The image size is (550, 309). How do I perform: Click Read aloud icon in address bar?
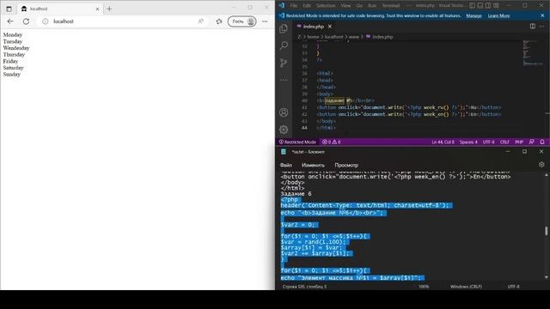(x=200, y=21)
